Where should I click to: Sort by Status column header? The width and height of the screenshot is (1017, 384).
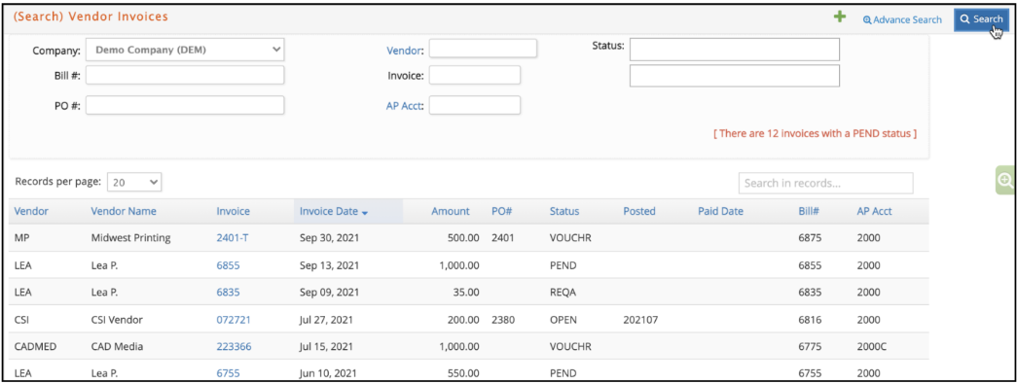[x=564, y=211]
